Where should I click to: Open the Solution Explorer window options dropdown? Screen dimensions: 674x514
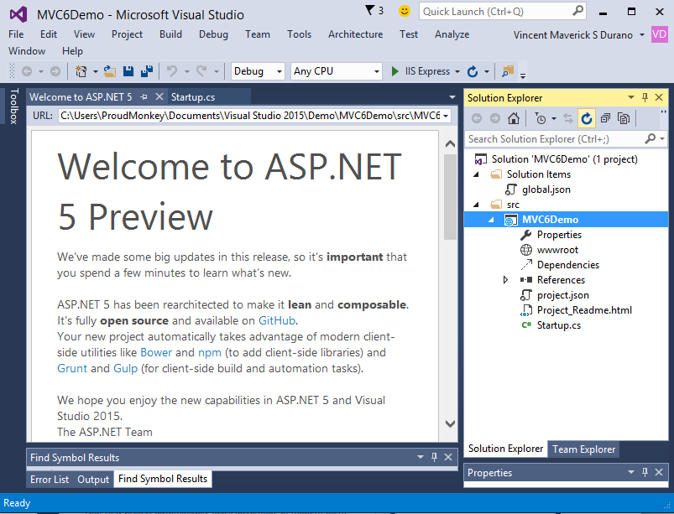(630, 97)
